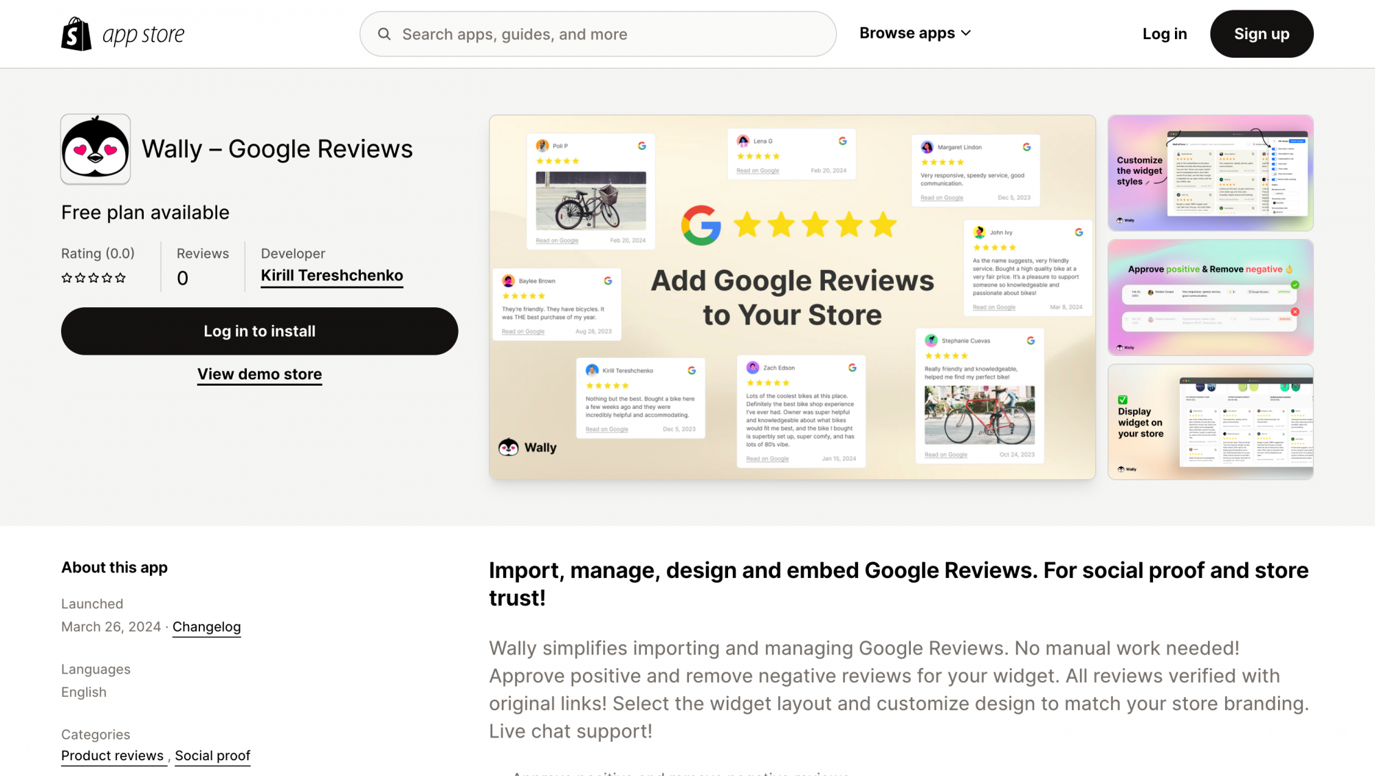Click the 'About this app' heading

(x=114, y=568)
